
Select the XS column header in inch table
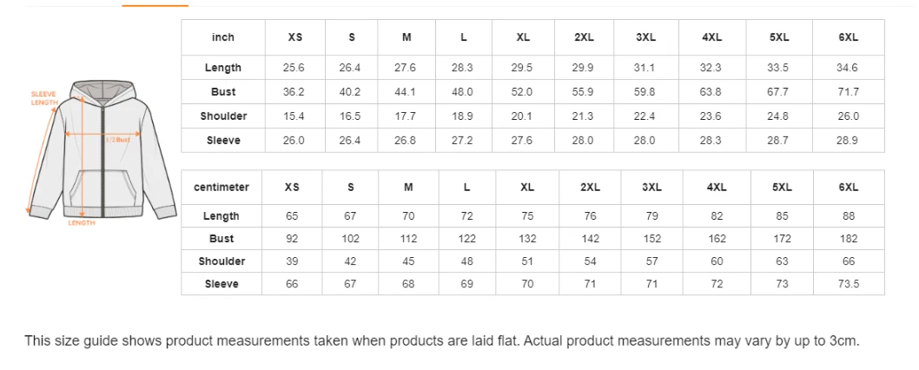tap(294, 37)
